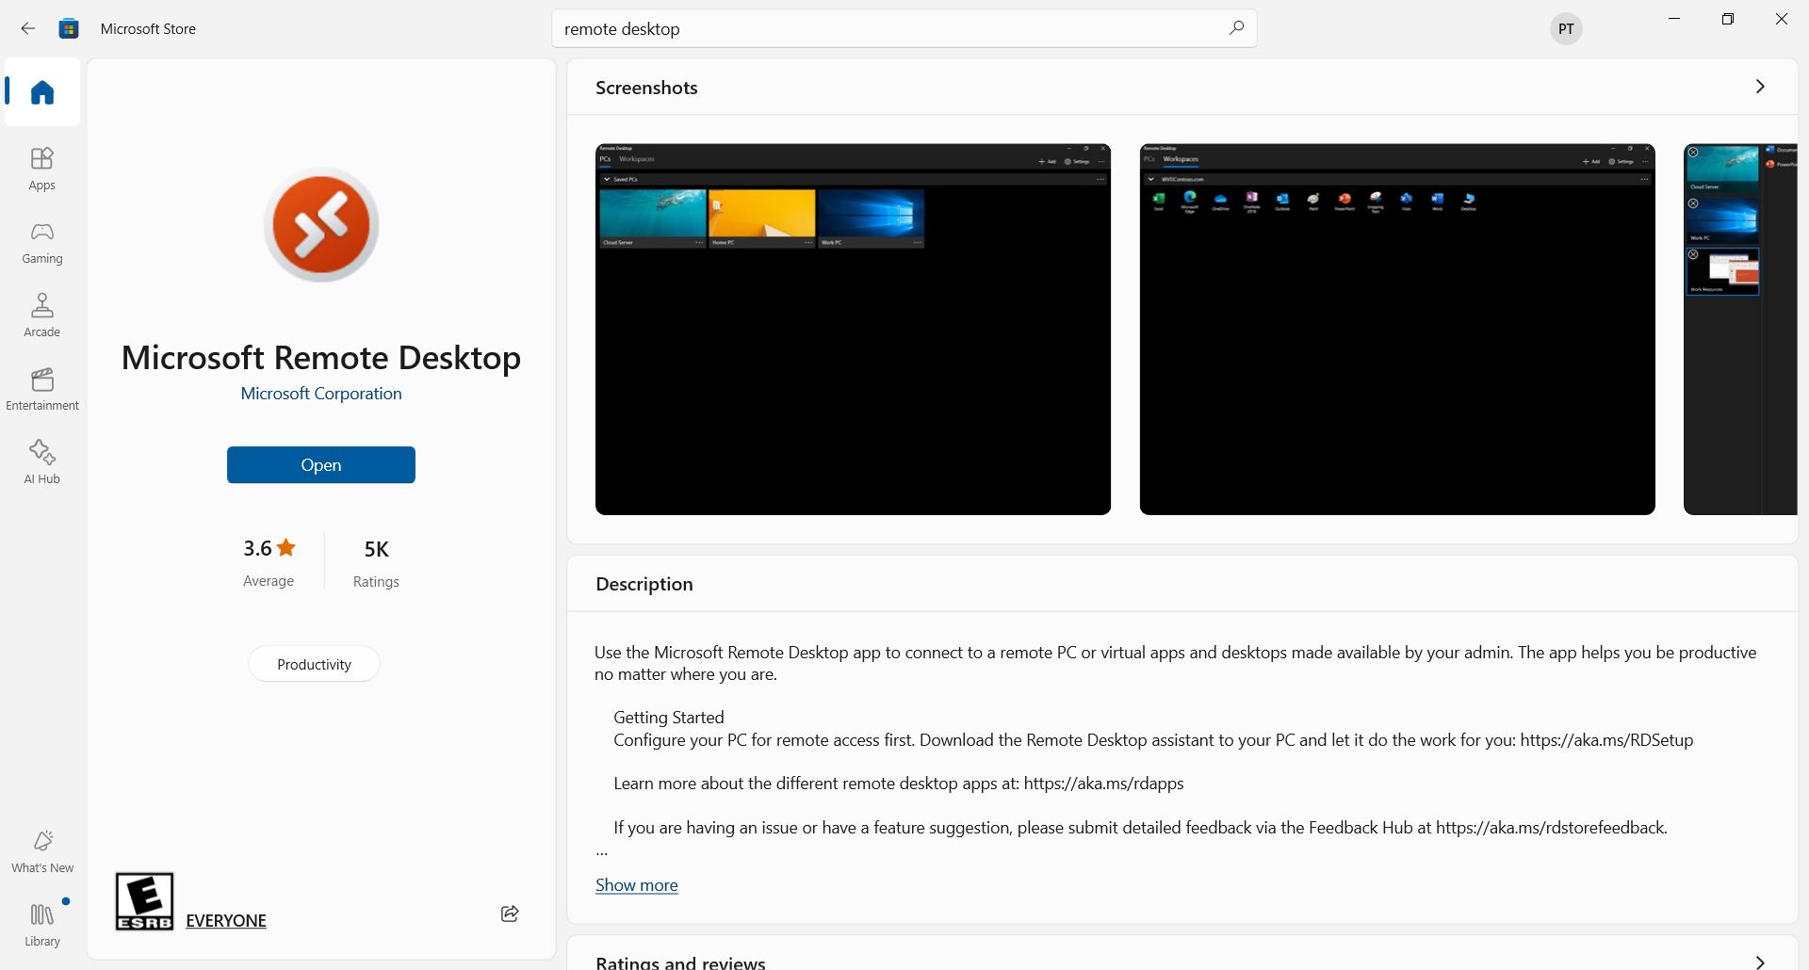Open the Microsoft Remote Desktop app
Image resolution: width=1809 pixels, height=970 pixels.
[x=321, y=465]
